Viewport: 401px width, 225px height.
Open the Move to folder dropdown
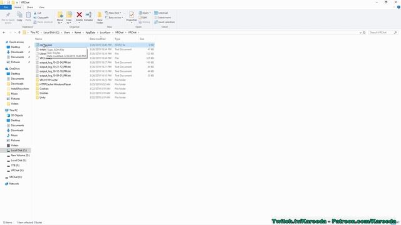point(60,17)
